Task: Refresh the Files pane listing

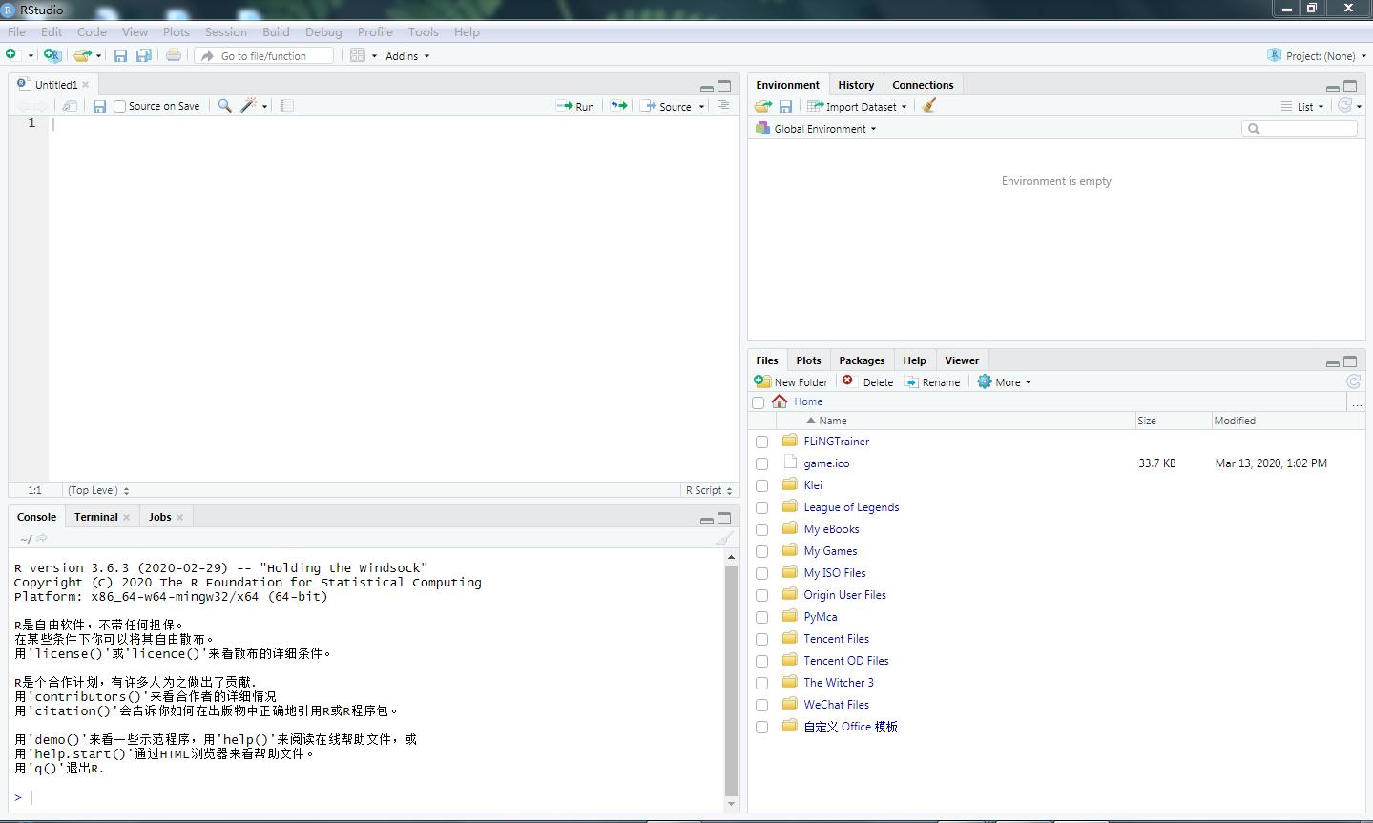Action: coord(1353,381)
